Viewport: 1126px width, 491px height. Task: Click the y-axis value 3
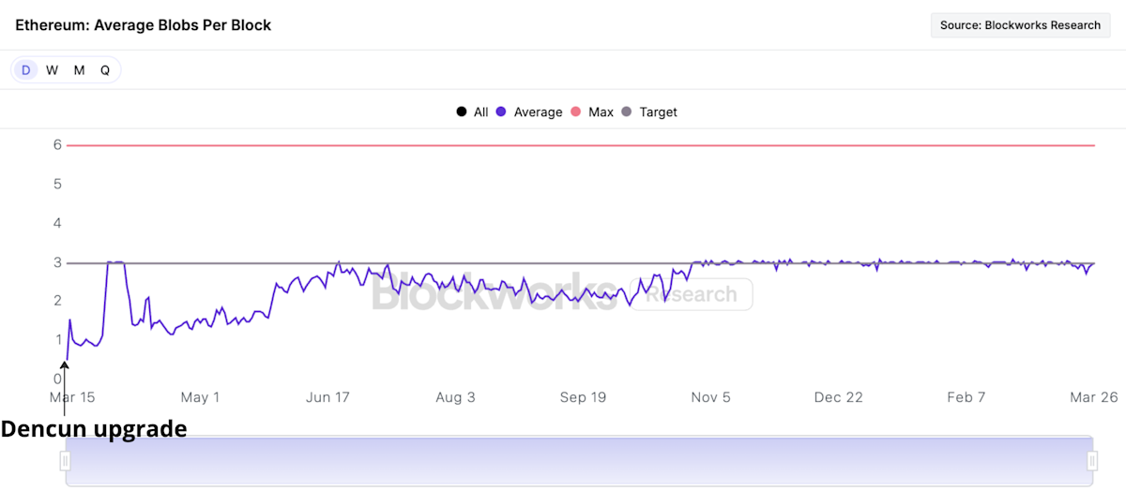click(57, 262)
